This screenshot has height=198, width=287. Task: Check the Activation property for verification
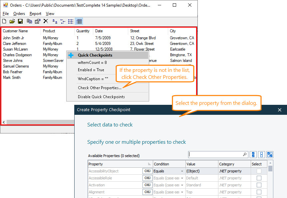tap(258, 185)
